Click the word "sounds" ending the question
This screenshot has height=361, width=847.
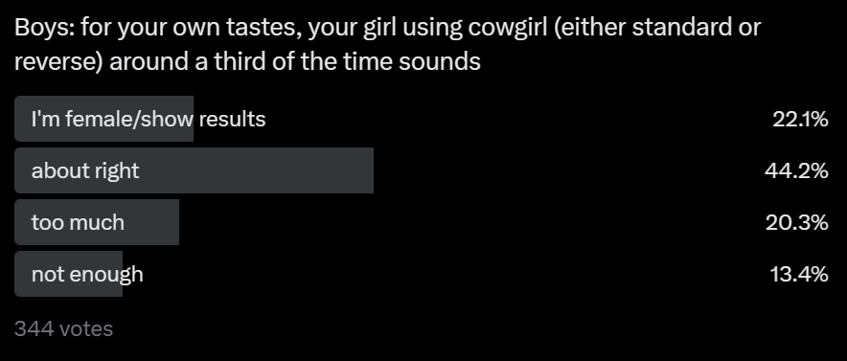[x=440, y=61]
